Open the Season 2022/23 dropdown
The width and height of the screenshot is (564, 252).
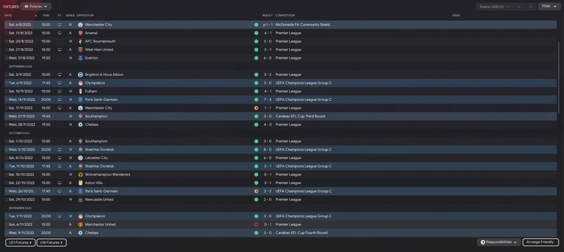pyautogui.click(x=495, y=7)
